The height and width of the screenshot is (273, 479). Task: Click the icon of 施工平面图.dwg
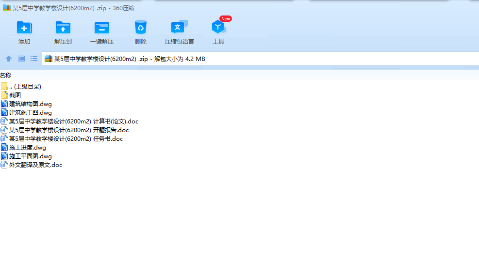tap(4, 156)
